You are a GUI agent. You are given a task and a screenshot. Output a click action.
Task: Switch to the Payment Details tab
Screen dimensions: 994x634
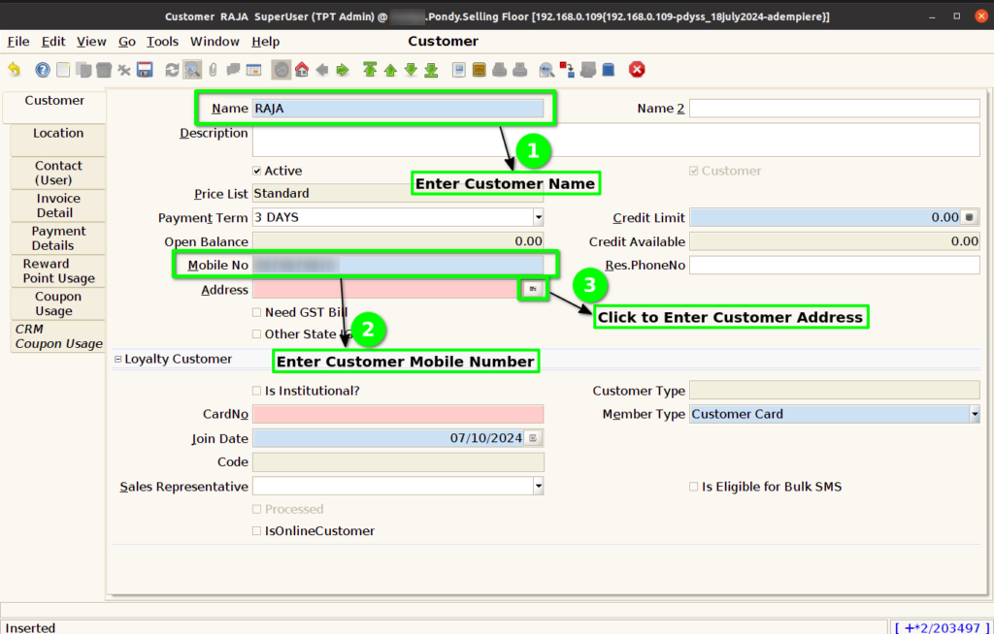pyautogui.click(x=57, y=238)
